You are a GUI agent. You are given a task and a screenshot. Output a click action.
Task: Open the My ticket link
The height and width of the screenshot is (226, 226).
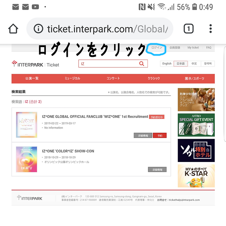193,48
